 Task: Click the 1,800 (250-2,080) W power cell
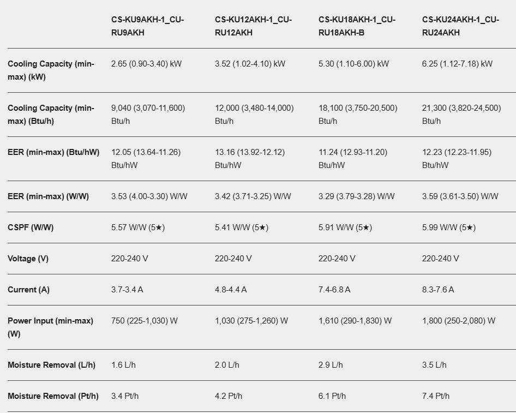tap(459, 321)
